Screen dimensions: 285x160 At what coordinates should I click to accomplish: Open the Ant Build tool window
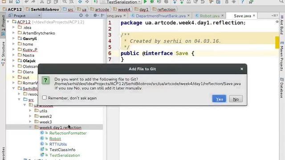(x=282, y=25)
